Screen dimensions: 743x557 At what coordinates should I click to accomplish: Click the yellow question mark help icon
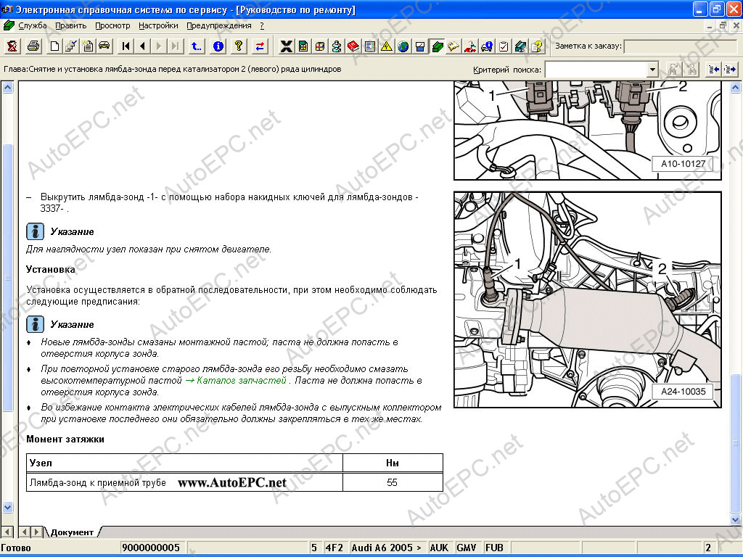[x=238, y=46]
